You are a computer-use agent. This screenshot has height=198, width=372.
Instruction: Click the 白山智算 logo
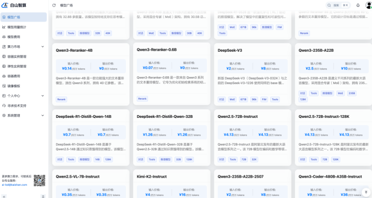coord(14,5)
